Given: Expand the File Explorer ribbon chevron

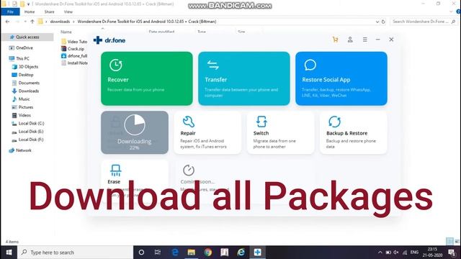Looking at the screenshot, I should [452, 12].
